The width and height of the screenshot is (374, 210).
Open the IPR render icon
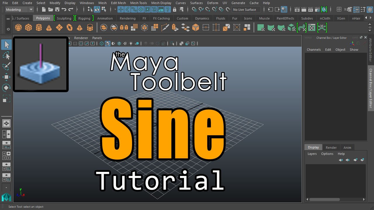(311, 10)
